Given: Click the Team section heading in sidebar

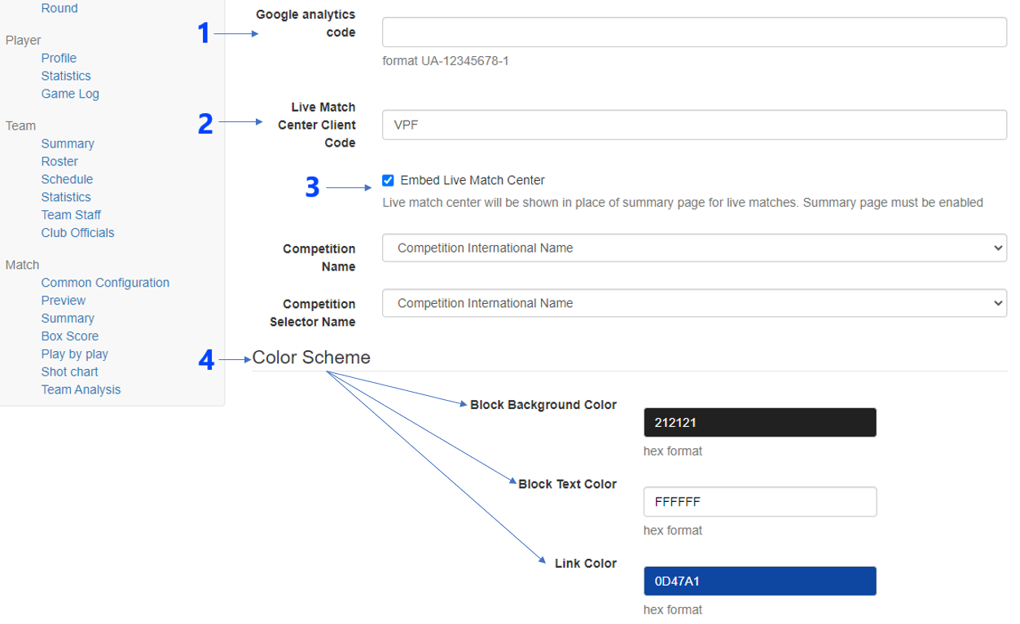Looking at the screenshot, I should [20, 125].
